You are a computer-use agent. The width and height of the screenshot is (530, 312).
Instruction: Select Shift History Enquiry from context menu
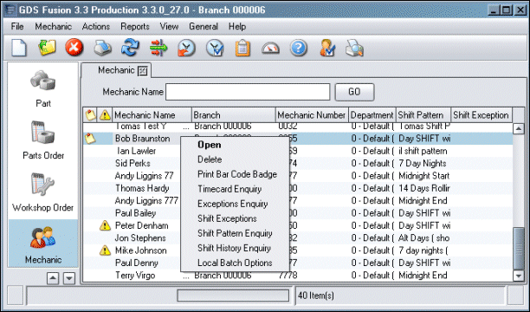pyautogui.click(x=235, y=248)
